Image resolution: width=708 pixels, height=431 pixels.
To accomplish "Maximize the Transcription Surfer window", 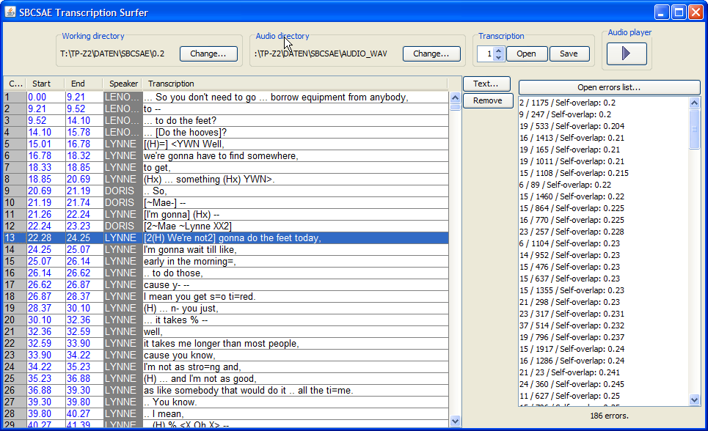I will (679, 12).
